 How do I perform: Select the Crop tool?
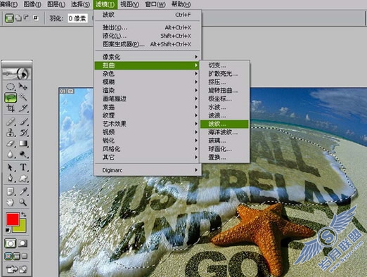[x=11, y=108]
